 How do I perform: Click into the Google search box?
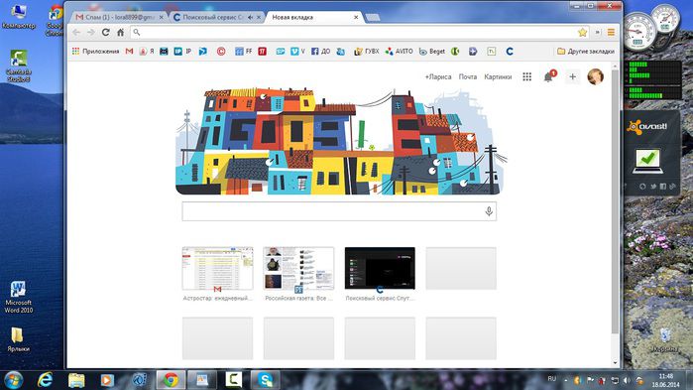339,211
